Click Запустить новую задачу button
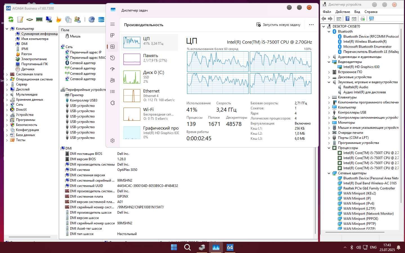This screenshot has height=253, width=405. pyautogui.click(x=278, y=25)
